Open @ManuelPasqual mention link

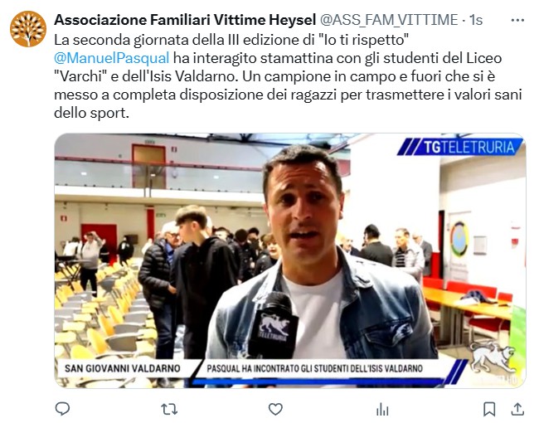[112, 58]
